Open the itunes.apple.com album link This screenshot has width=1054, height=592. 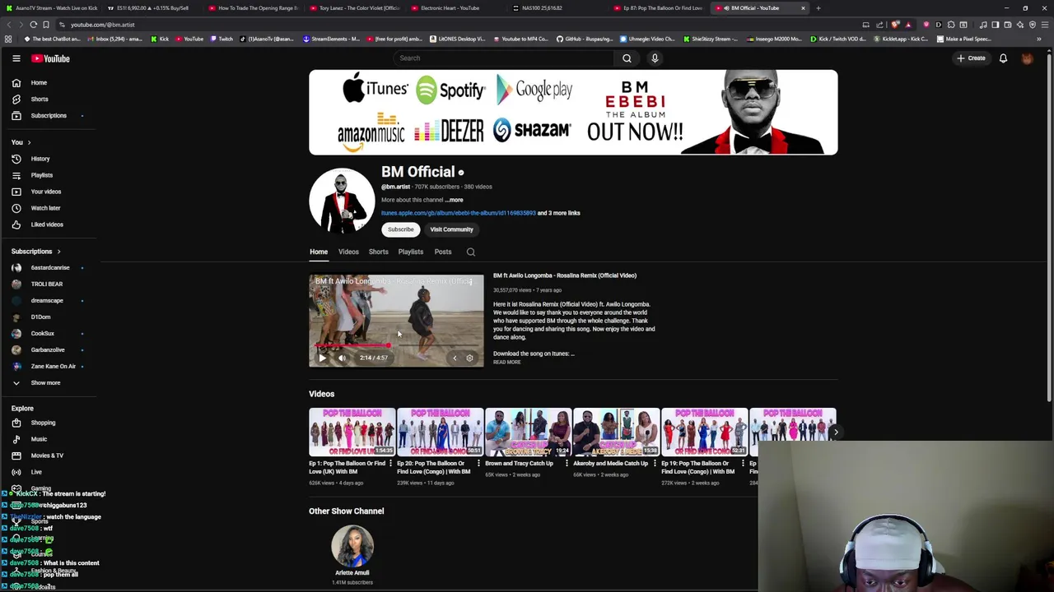click(x=458, y=213)
